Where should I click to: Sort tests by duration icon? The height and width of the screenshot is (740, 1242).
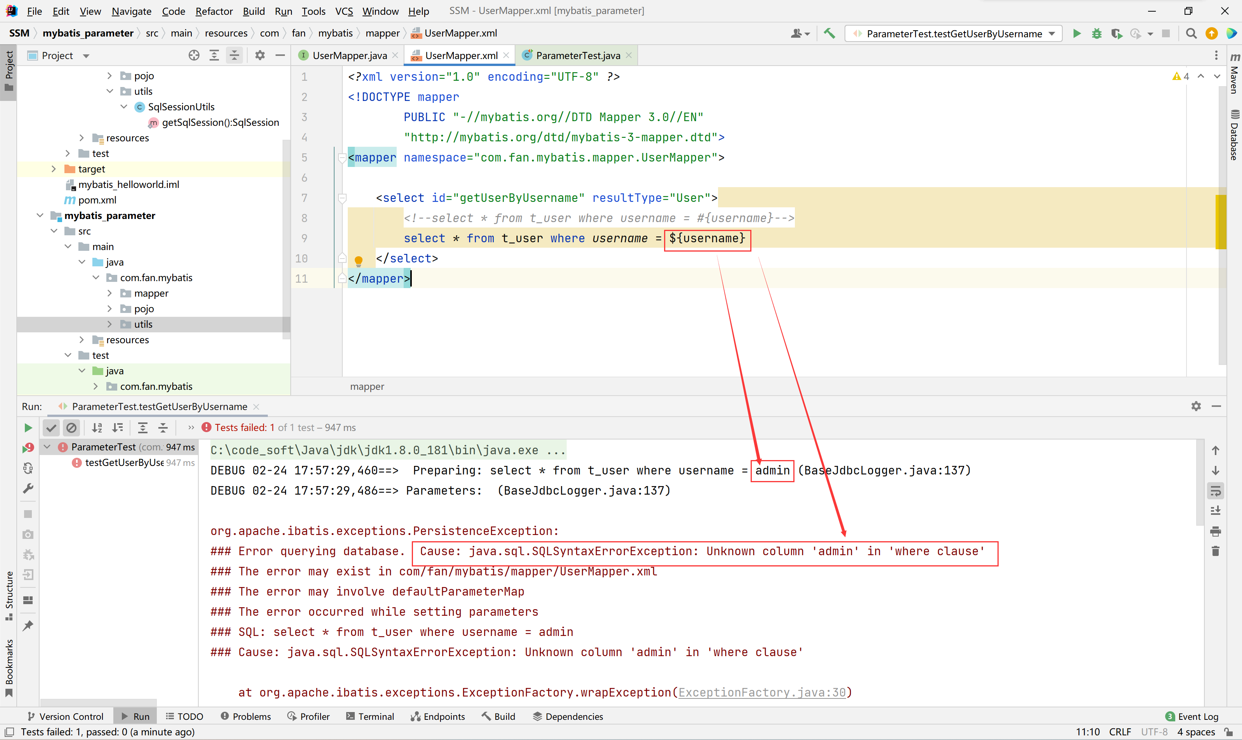(x=118, y=427)
